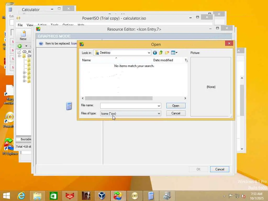Close the Open dialog with red X
Screen dimensions: 268x201
coord(229,43)
